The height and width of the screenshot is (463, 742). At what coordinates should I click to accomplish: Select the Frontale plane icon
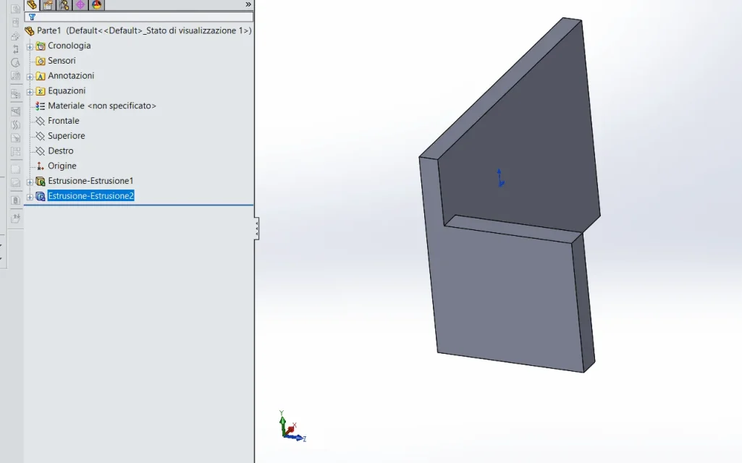point(41,121)
